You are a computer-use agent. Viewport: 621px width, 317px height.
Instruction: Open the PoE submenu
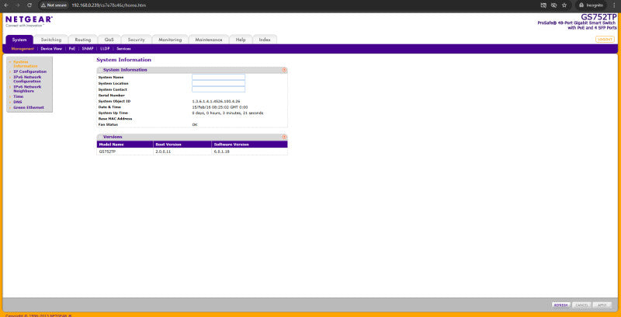point(72,49)
